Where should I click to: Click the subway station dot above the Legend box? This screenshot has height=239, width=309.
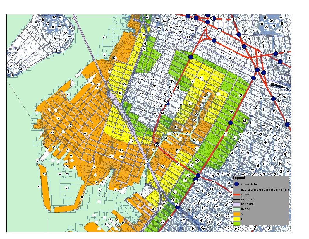click(230, 122)
